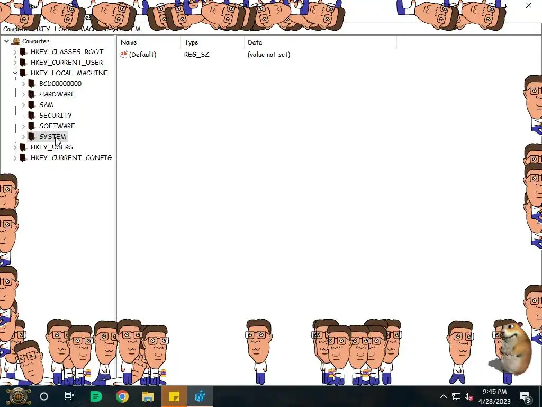Click HKEY_LOCAL_MACHINE folder icon
The image size is (542, 407).
23,73
